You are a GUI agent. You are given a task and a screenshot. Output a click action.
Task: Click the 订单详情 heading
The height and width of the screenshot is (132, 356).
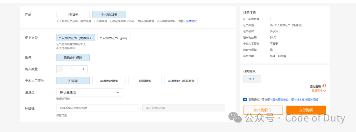250,12
